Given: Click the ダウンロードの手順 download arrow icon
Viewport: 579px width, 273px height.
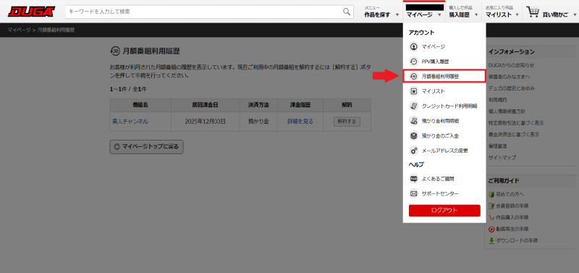Looking at the screenshot, I should click(x=491, y=240).
